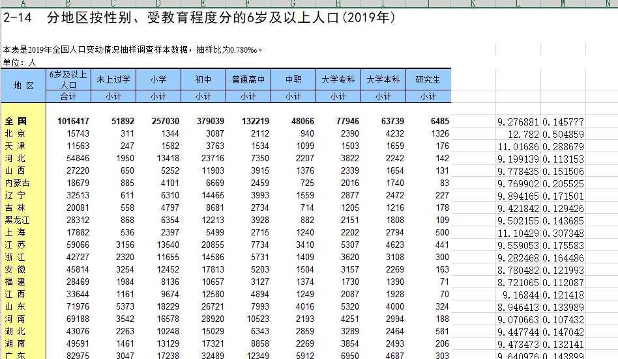Click the 大学本科 column header

point(383,79)
